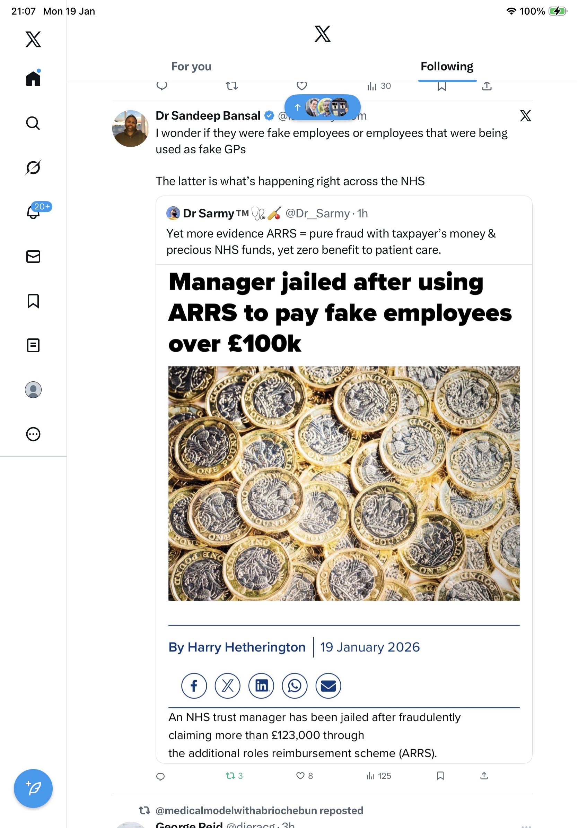Screen dimensions: 578x828
Task: Open the Profile icon in sidebar
Action: pyautogui.click(x=33, y=390)
